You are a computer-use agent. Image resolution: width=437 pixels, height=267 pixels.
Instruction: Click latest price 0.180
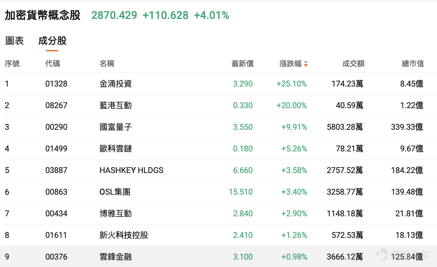click(243, 149)
